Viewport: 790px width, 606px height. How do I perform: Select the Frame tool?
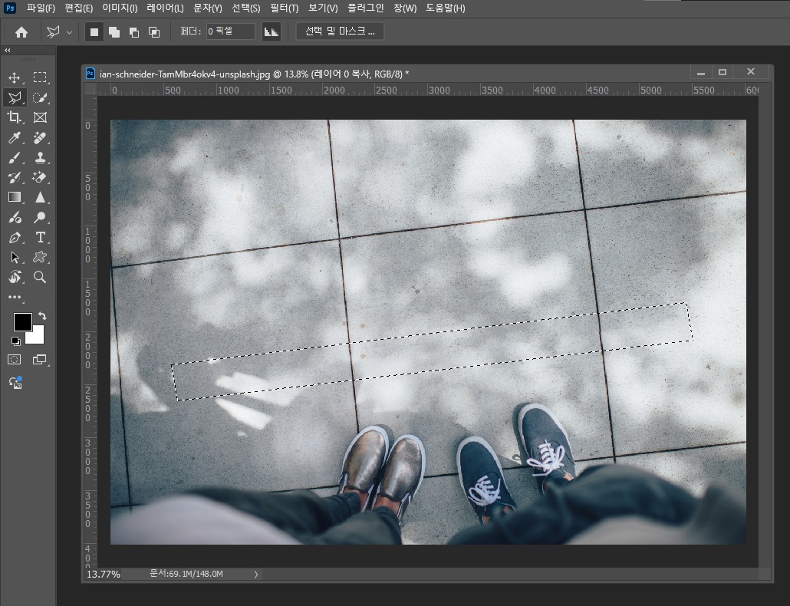(x=40, y=117)
